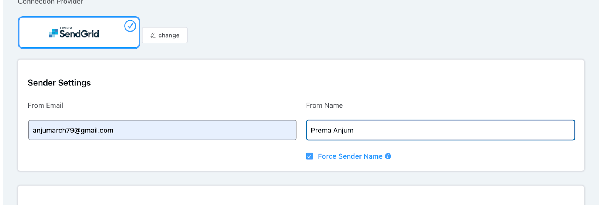Click the blue squares of the SendGrid logo
Viewport: 604px width, 205px height.
53,33
